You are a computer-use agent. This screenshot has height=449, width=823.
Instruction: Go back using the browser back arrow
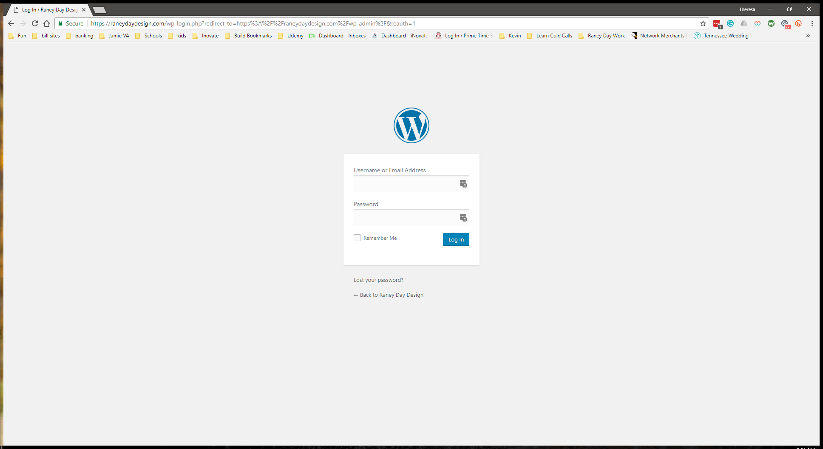(11, 23)
